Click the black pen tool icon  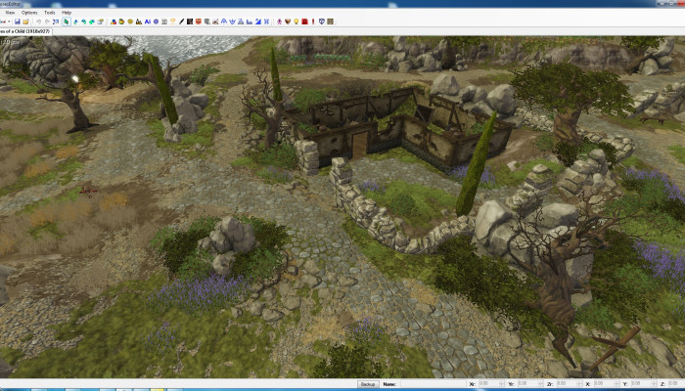pyautogui.click(x=181, y=22)
